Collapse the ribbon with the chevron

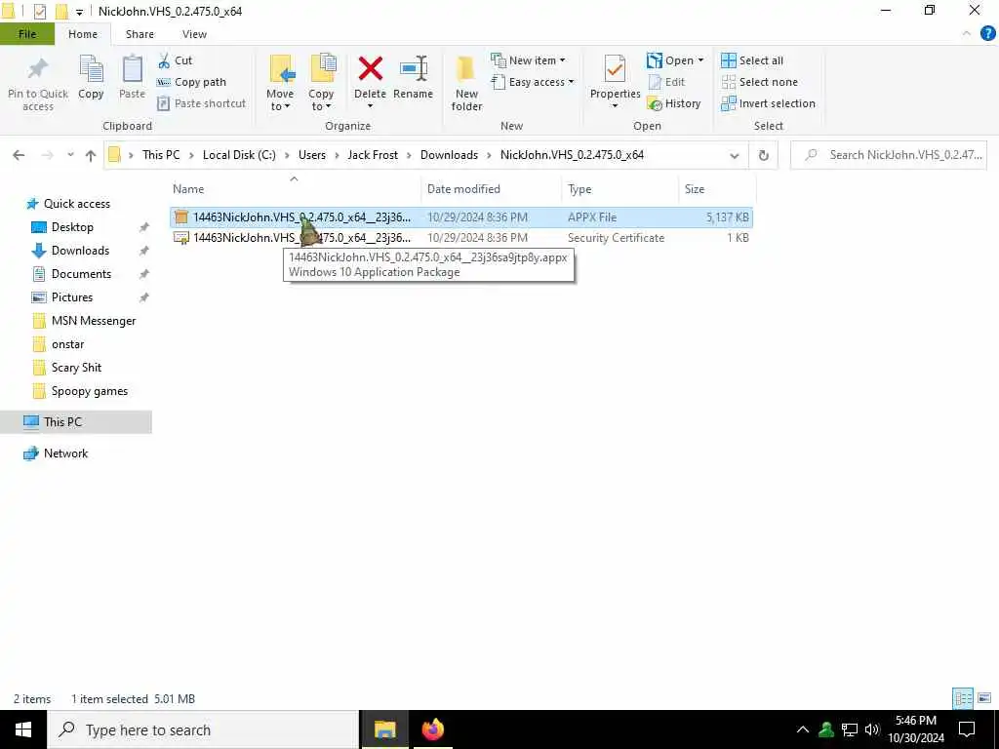click(x=967, y=33)
